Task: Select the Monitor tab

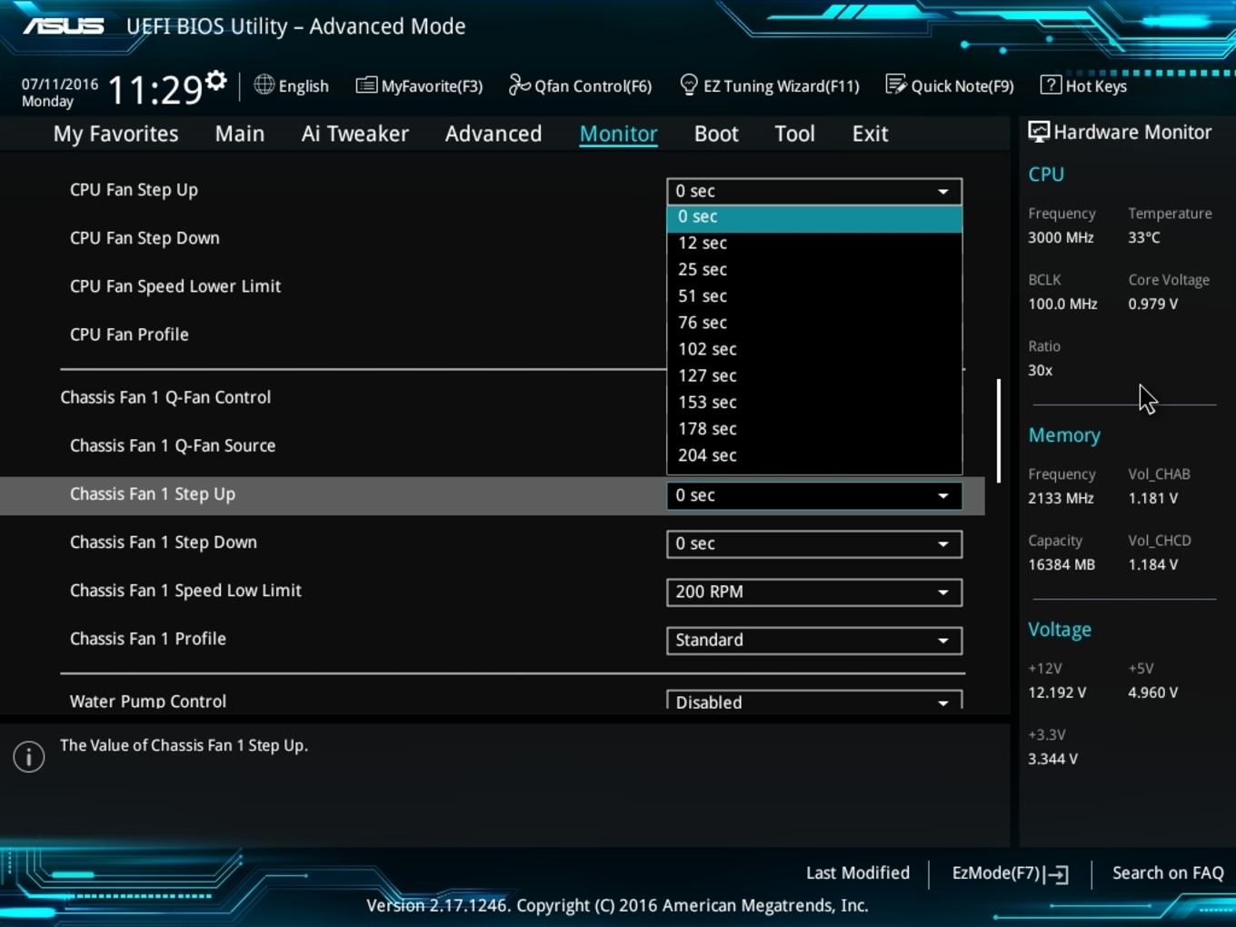Action: (619, 134)
